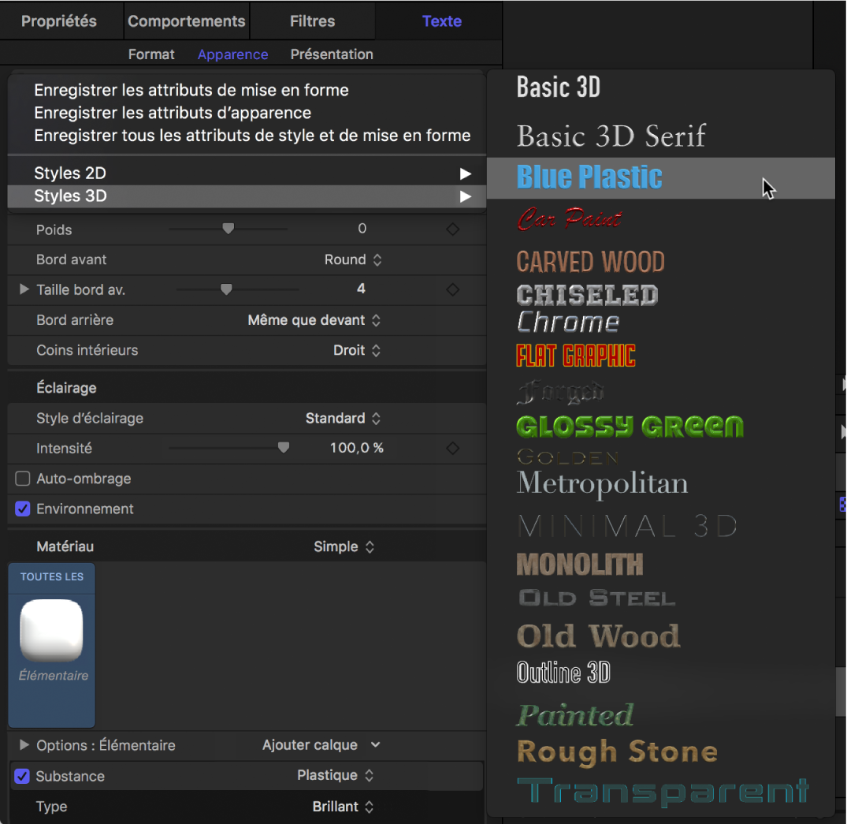
Task: Expand the Taille bord av. disclosure triangle
Action: 24,289
